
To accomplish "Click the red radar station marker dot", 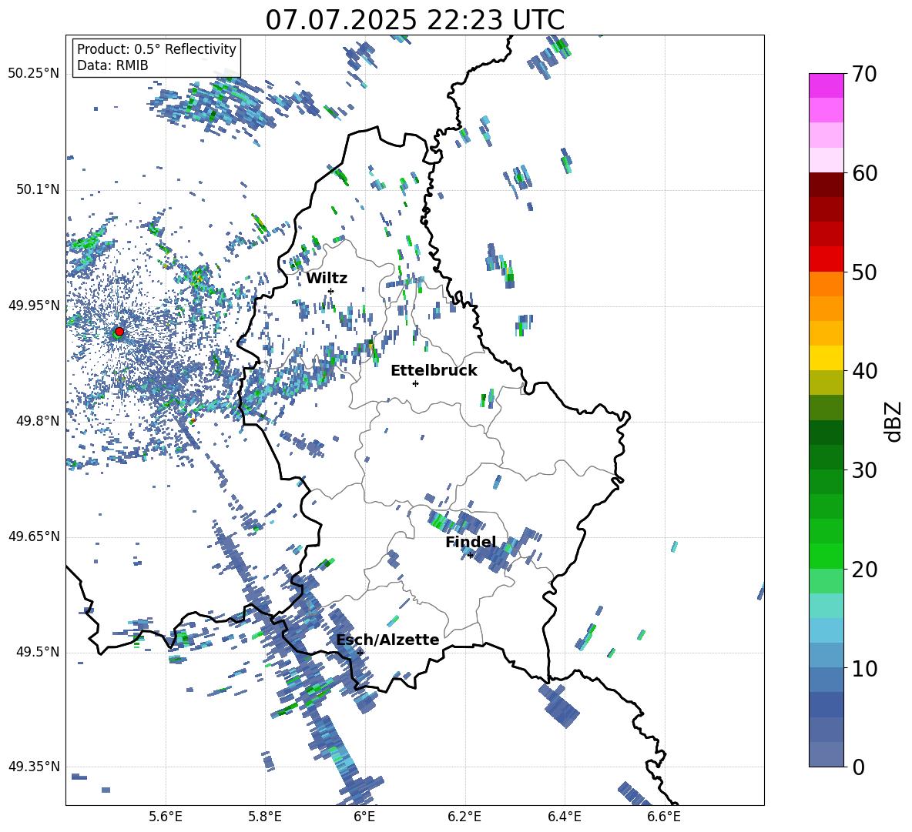I will 119,331.
